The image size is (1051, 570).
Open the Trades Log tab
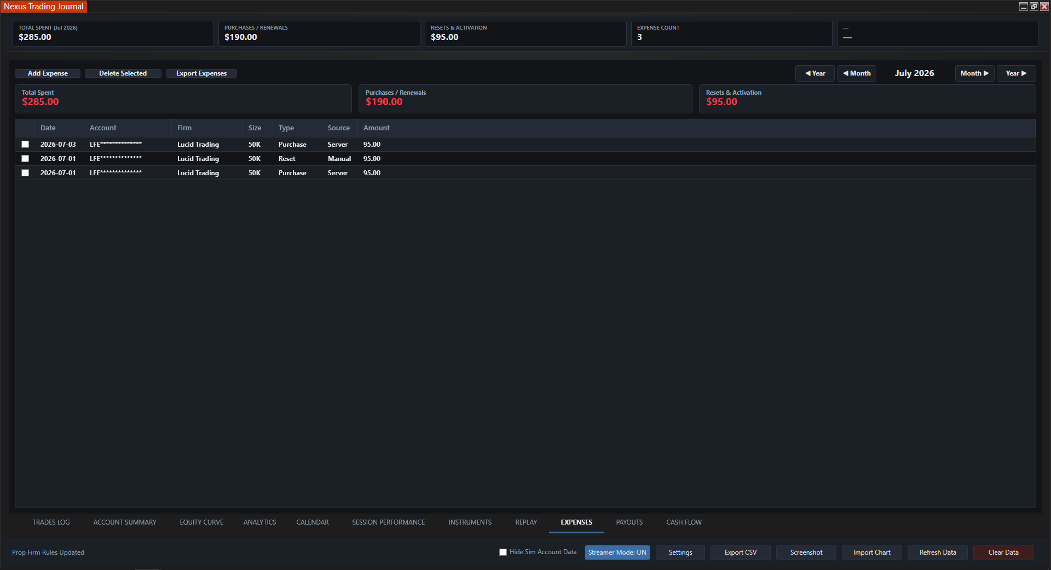[x=51, y=522]
